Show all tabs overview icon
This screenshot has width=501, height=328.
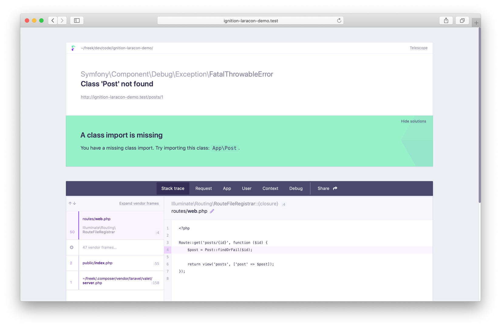pos(462,20)
